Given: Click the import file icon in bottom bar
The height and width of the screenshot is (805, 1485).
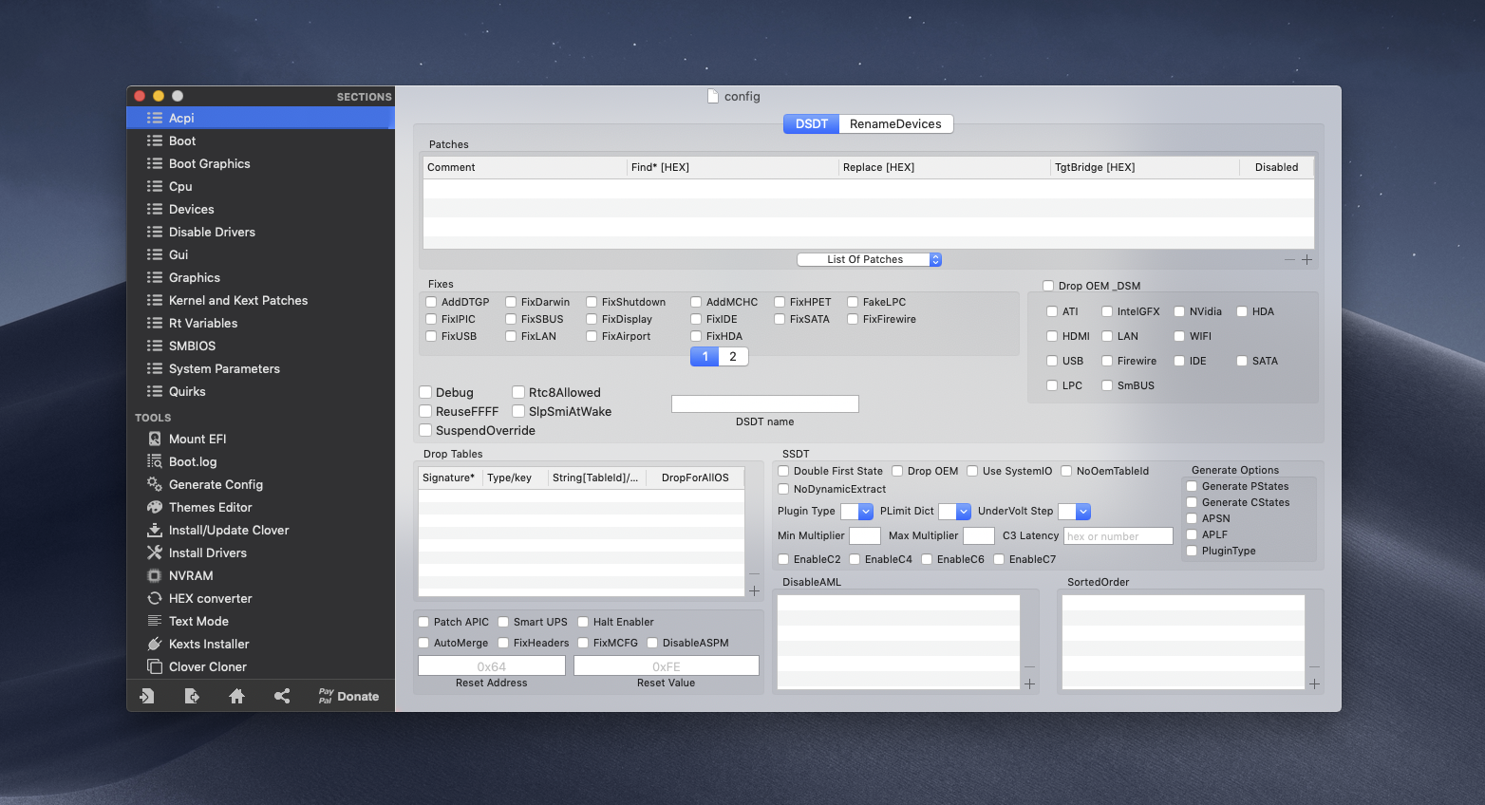Looking at the screenshot, I should pos(146,696).
